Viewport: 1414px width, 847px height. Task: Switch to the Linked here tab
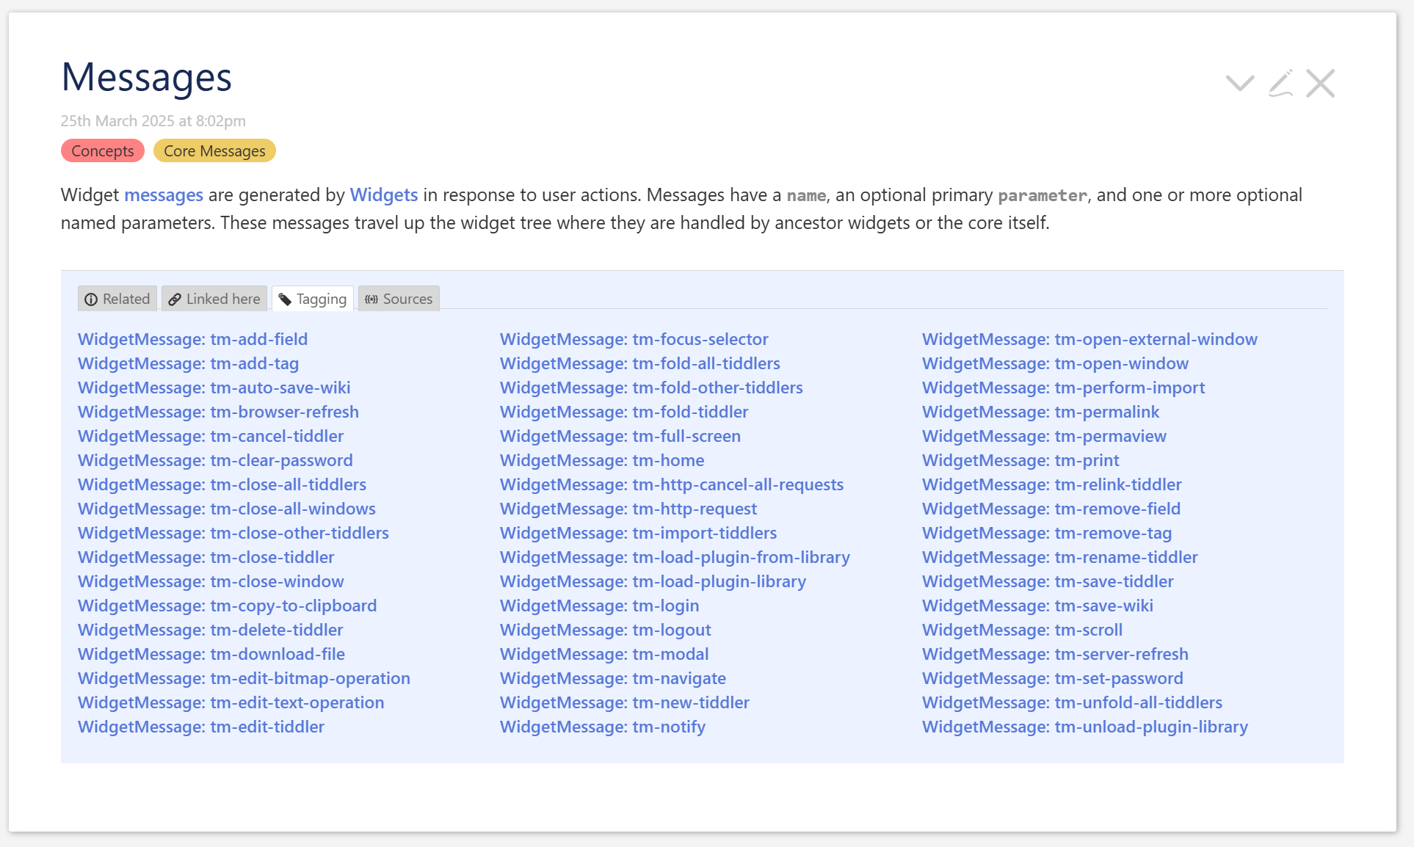(214, 299)
